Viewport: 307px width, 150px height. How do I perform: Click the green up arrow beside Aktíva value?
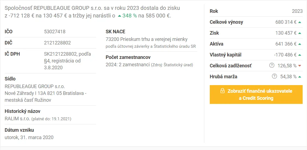coord(300,44)
